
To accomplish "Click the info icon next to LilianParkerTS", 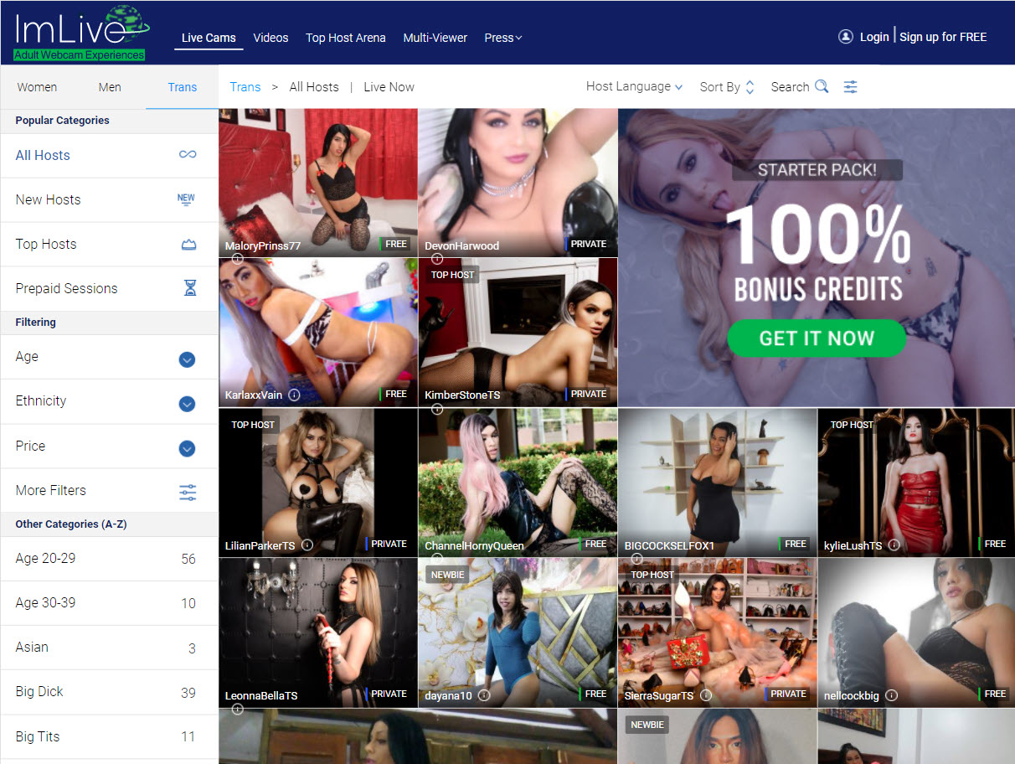I will click(x=307, y=545).
